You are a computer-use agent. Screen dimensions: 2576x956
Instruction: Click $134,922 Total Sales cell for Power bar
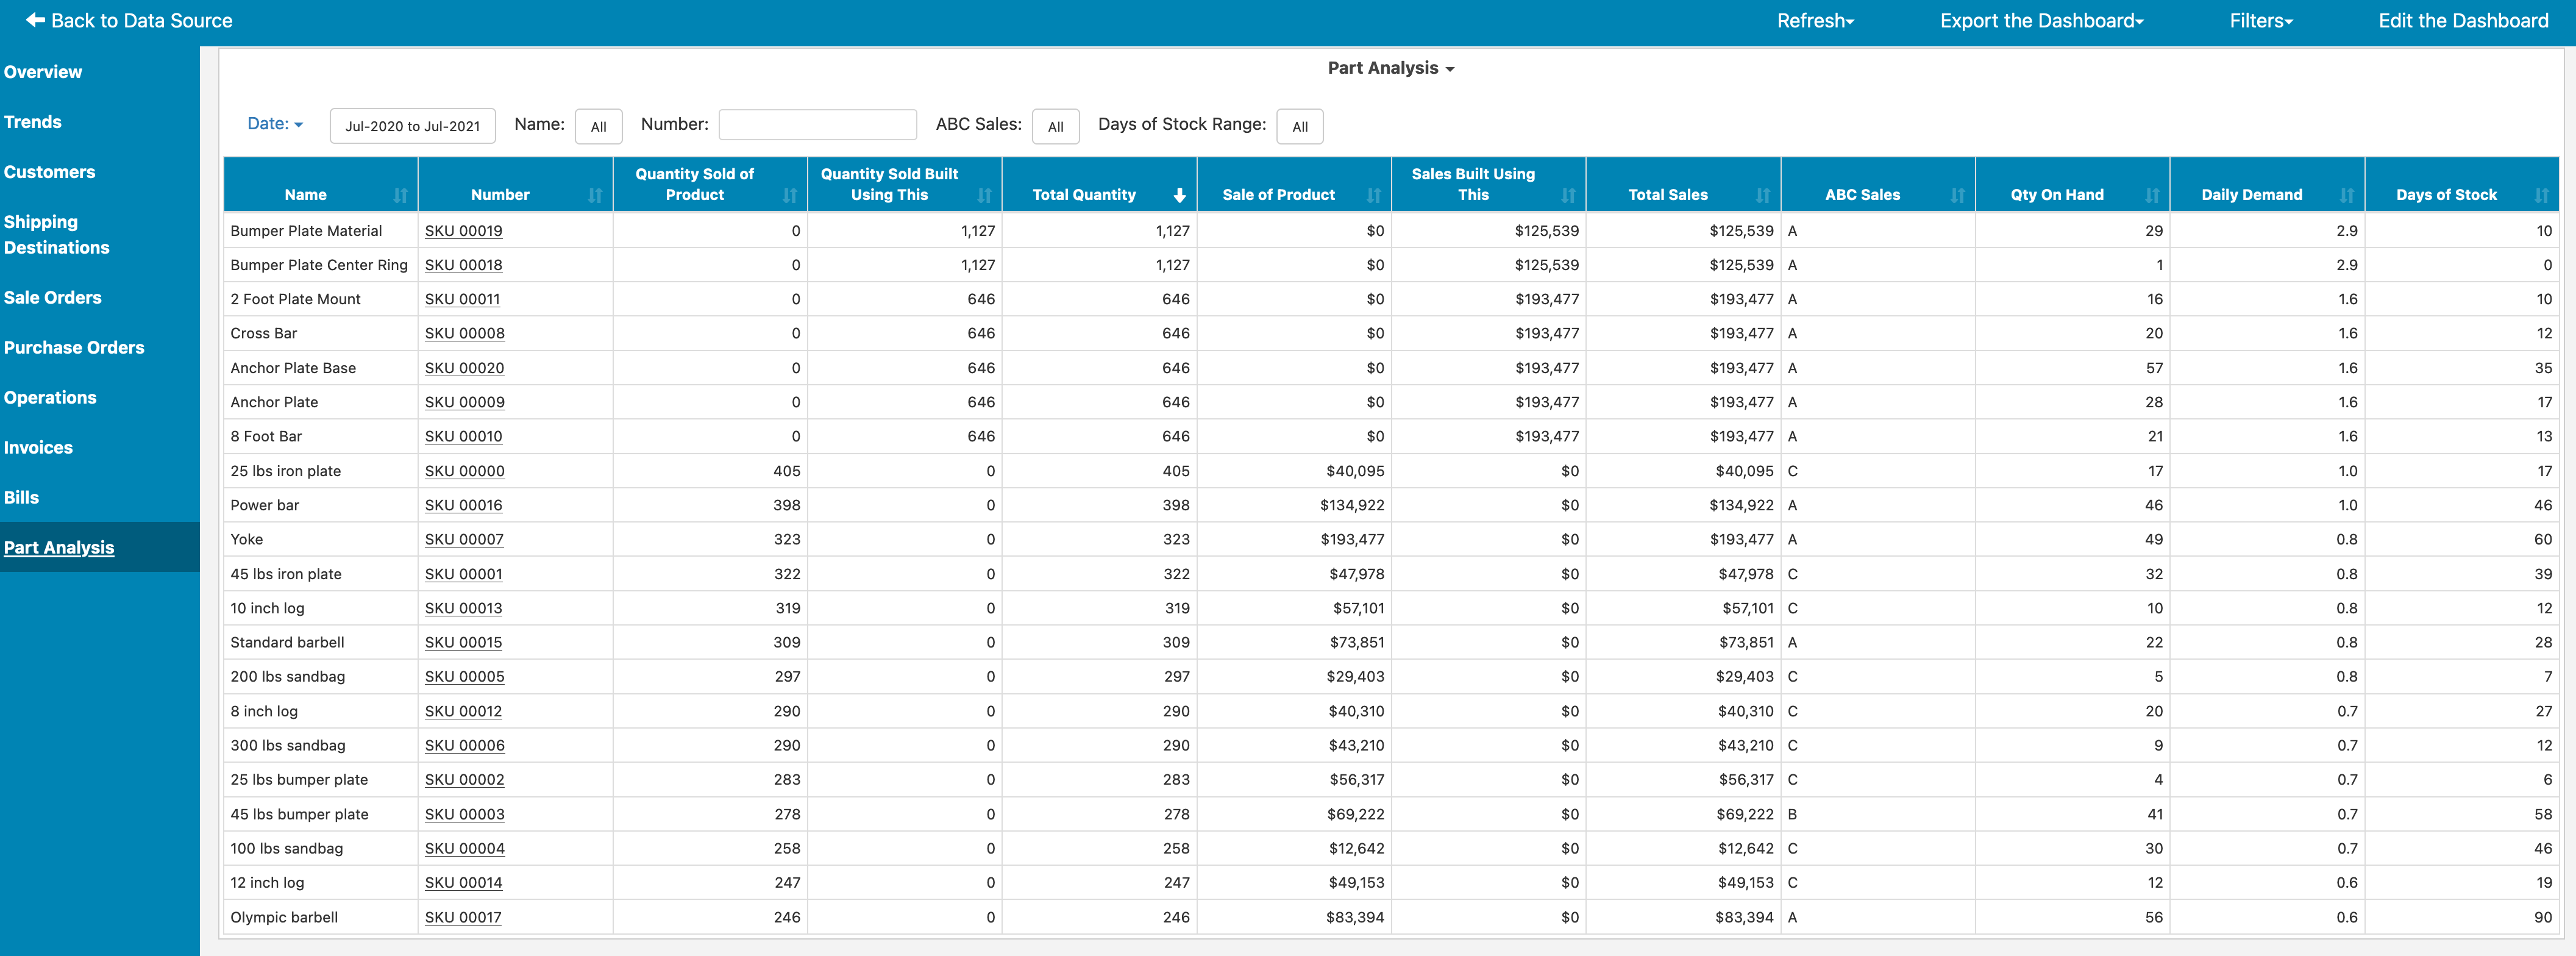(1682, 505)
